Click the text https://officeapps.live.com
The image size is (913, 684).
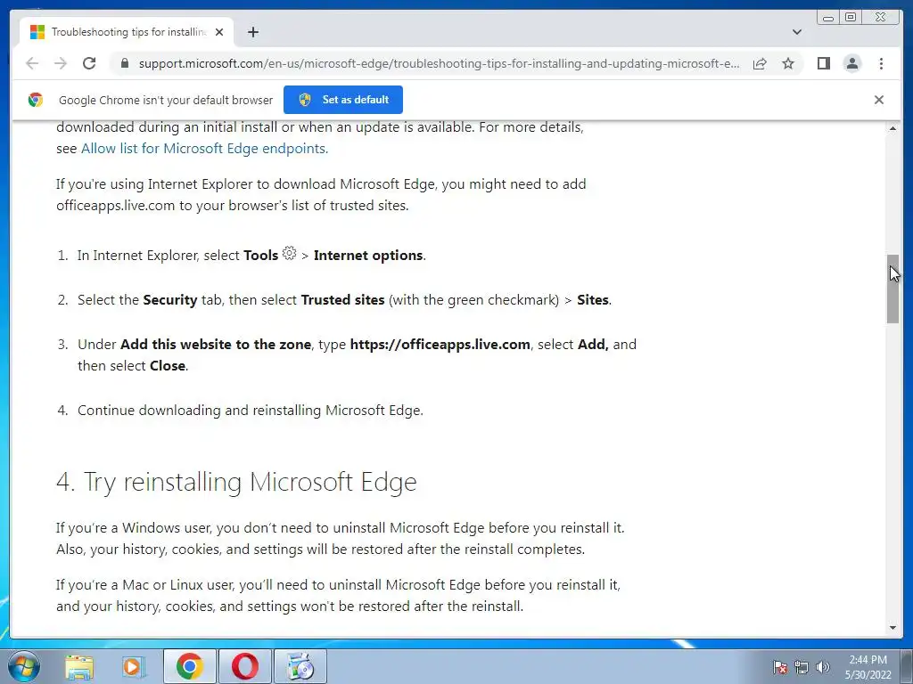tap(440, 345)
